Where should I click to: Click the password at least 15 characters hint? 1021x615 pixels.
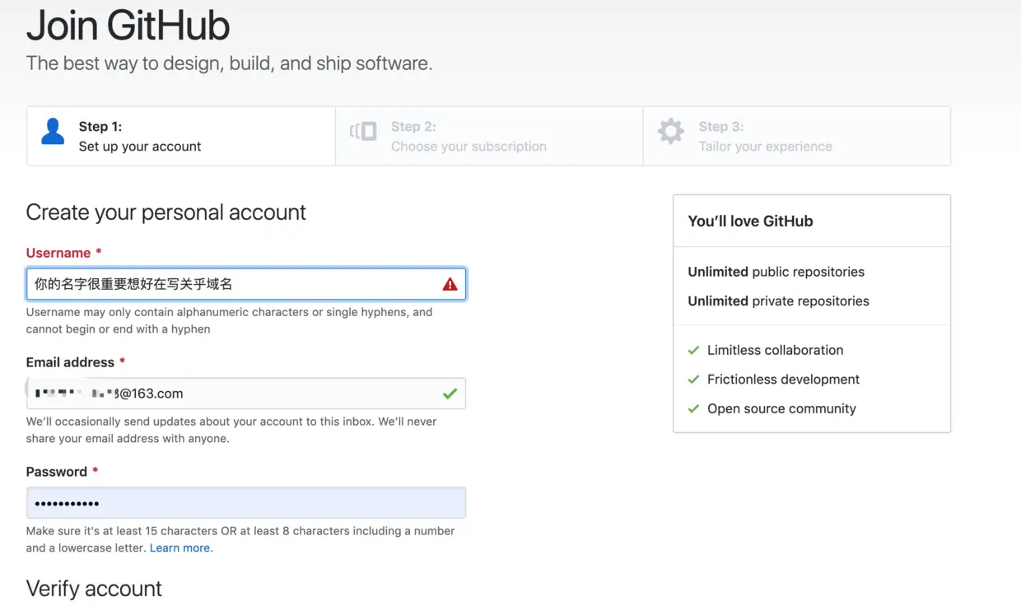tap(240, 539)
